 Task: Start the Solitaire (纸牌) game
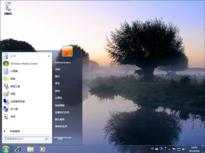pos(13,116)
